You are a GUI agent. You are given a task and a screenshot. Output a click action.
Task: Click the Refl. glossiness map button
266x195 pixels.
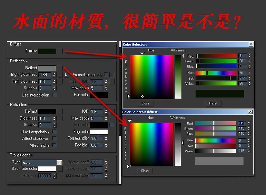tap(60, 82)
